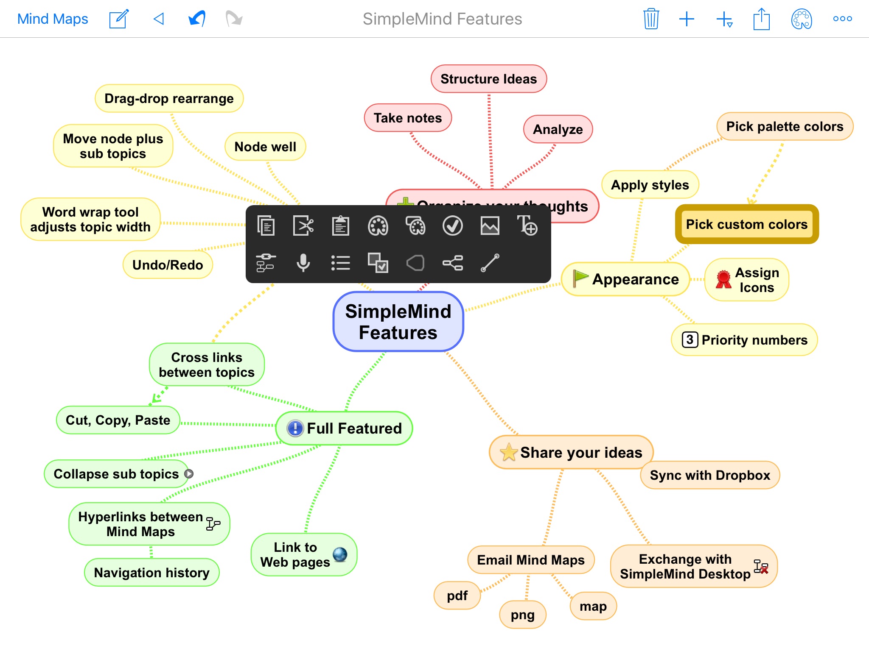The width and height of the screenshot is (869, 651).
Task: Select the Navigation history topic
Action: [152, 573]
